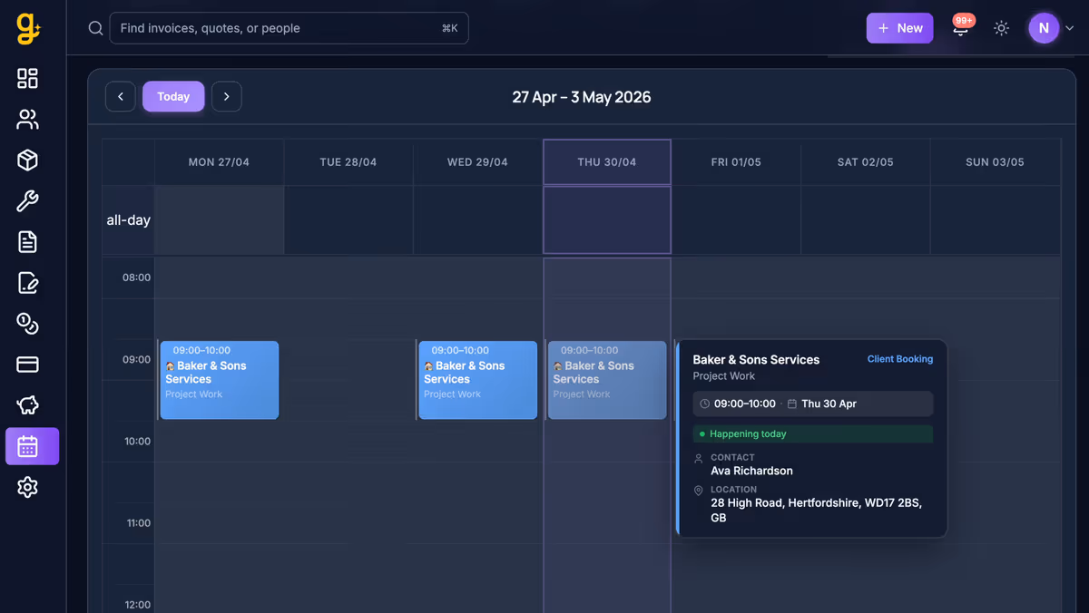Click Client Booking label in popup
This screenshot has height=613, width=1089.
pyautogui.click(x=900, y=359)
